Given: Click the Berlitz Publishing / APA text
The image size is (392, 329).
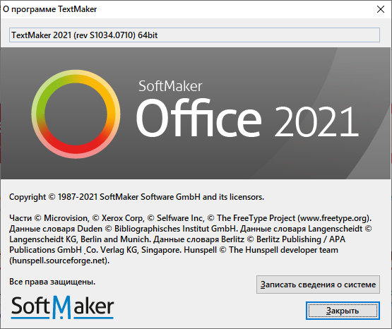Looking at the screenshot, I should point(301,239).
